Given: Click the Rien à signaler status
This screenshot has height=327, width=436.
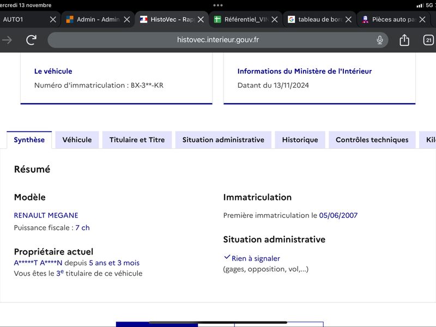Looking at the screenshot, I should (256, 258).
